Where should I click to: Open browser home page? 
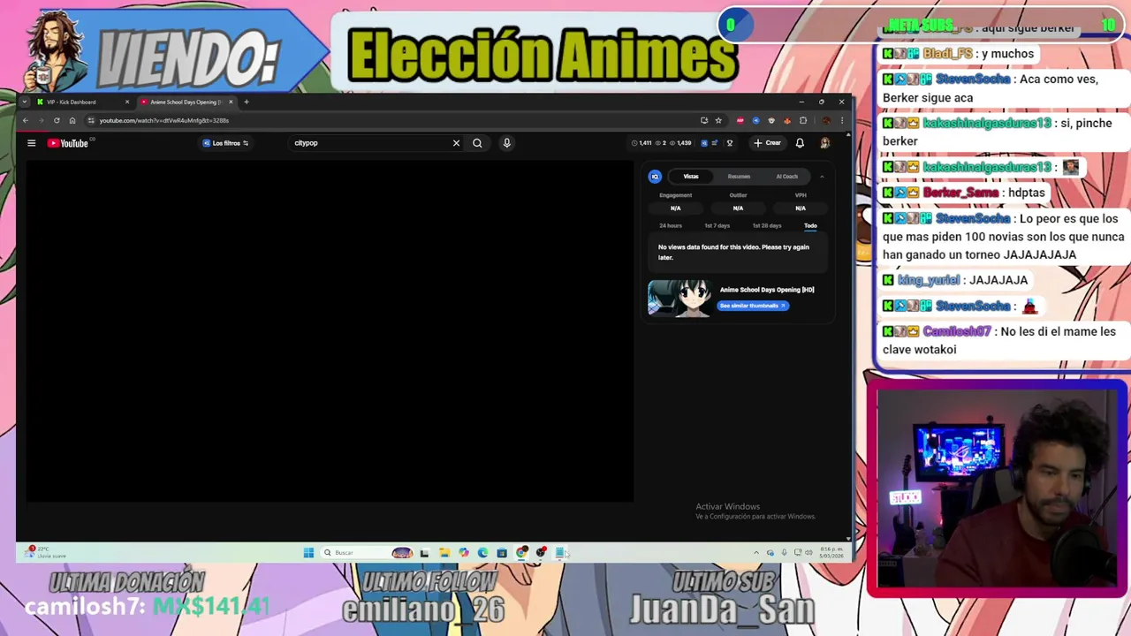(x=72, y=120)
